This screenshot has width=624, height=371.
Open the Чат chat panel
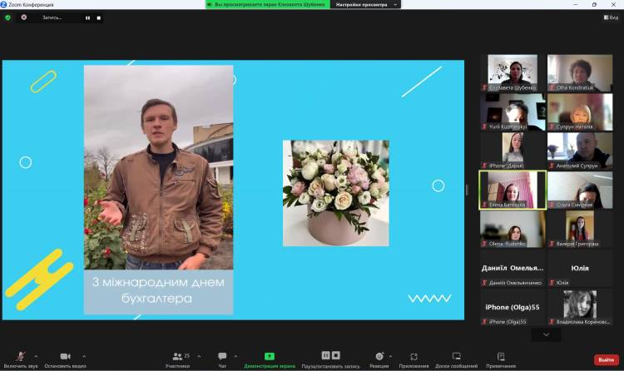(222, 357)
